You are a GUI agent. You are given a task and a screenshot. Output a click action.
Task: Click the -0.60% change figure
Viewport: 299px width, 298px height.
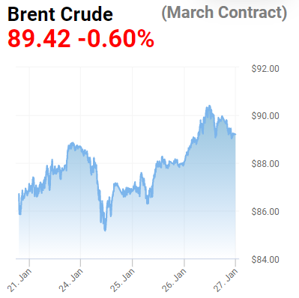tap(116, 38)
